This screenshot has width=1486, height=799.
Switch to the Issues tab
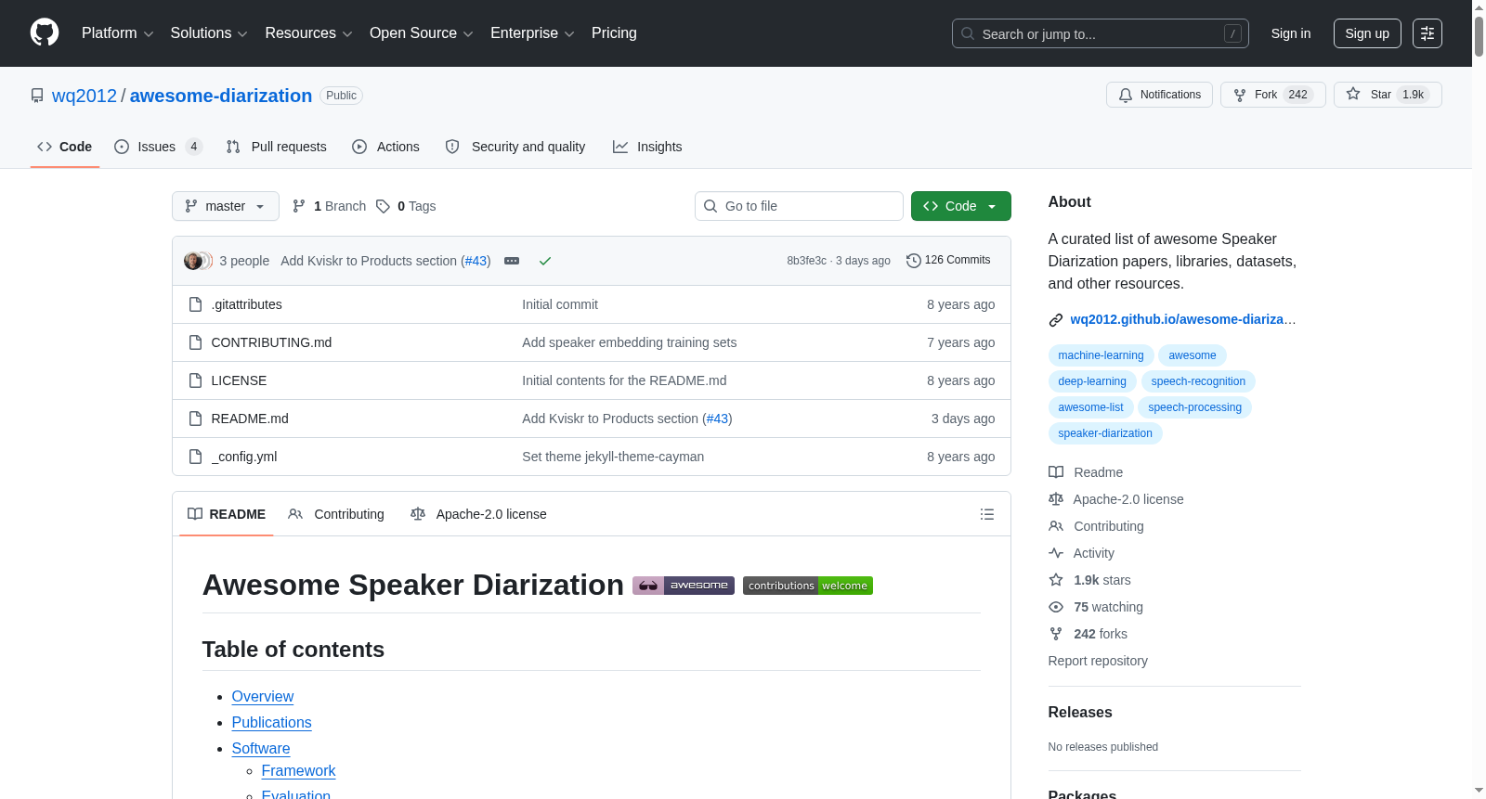158,147
